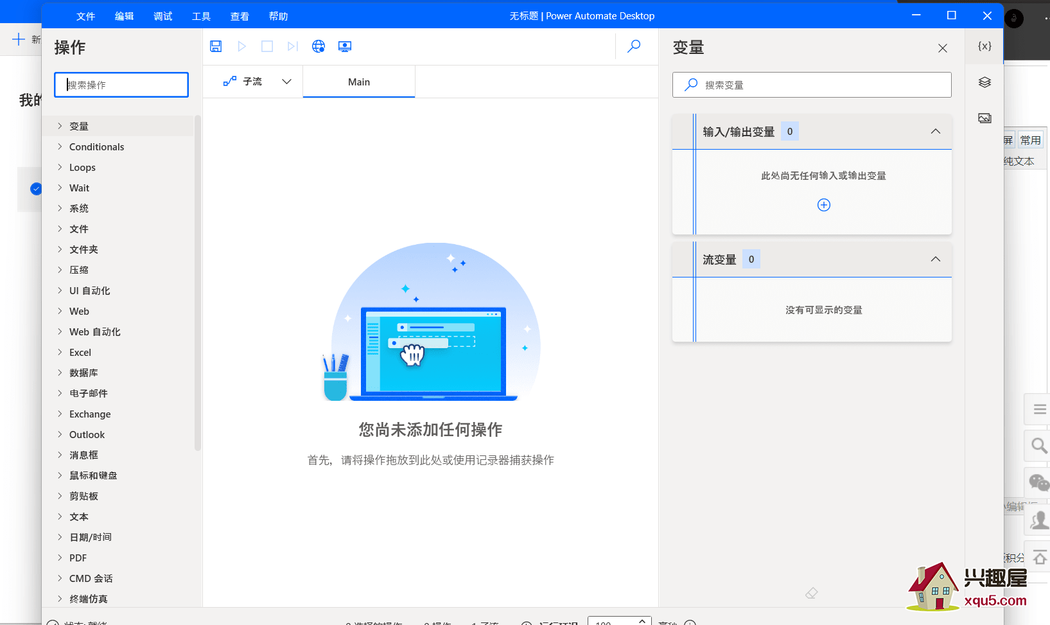Image resolution: width=1050 pixels, height=625 pixels.
Task: Click the magnifier icon in background sidebar
Action: 1039,445
